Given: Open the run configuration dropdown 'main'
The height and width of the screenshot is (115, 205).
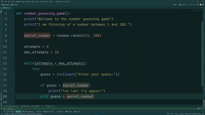Looking at the screenshot, I should click(183, 4).
